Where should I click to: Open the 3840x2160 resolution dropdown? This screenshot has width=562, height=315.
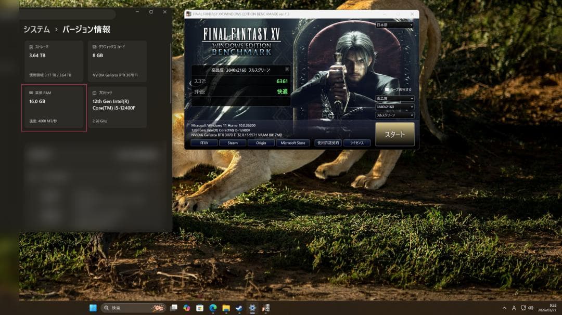click(394, 107)
